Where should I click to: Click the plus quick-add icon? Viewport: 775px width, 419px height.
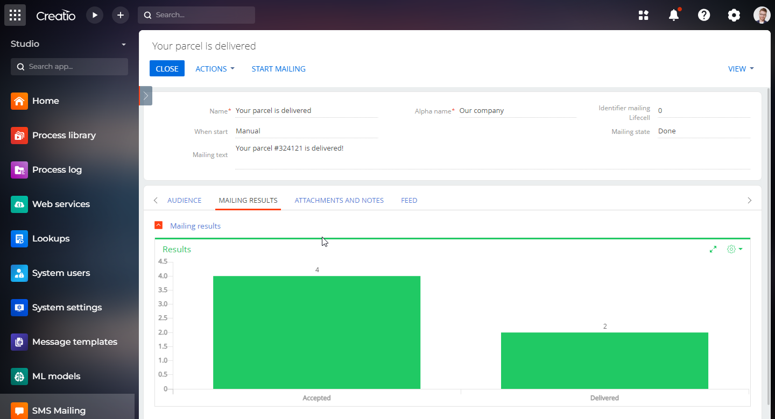[121, 15]
